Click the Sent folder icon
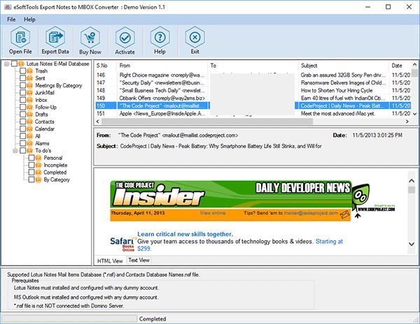The width and height of the screenshot is (420, 324). tap(29, 78)
